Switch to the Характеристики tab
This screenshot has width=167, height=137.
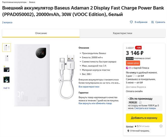point(122,33)
